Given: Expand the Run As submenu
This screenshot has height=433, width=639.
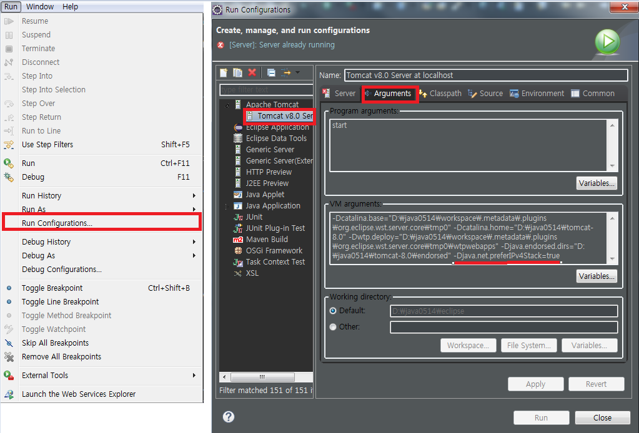Looking at the screenshot, I should (x=194, y=209).
